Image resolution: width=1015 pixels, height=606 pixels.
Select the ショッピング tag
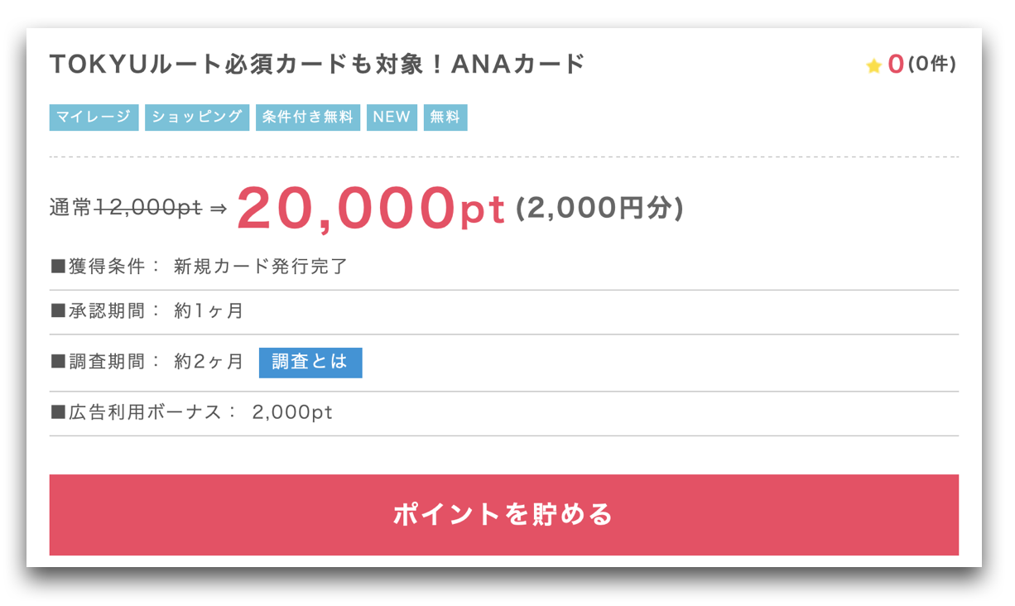[x=197, y=117]
